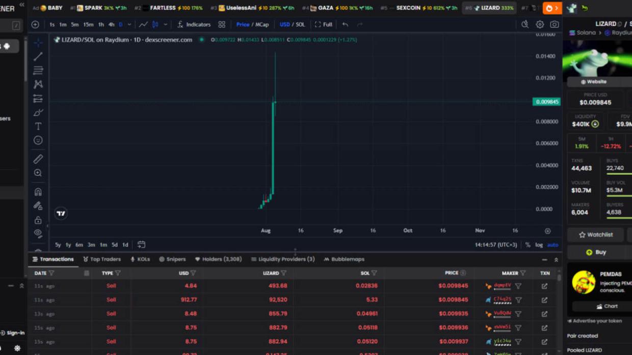Image resolution: width=632 pixels, height=355 pixels.
Task: Add LIZARD to Watchlist
Action: coord(596,235)
